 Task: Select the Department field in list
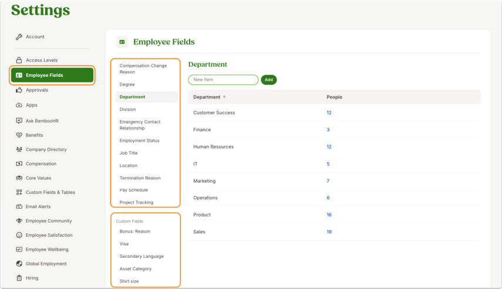point(147,97)
